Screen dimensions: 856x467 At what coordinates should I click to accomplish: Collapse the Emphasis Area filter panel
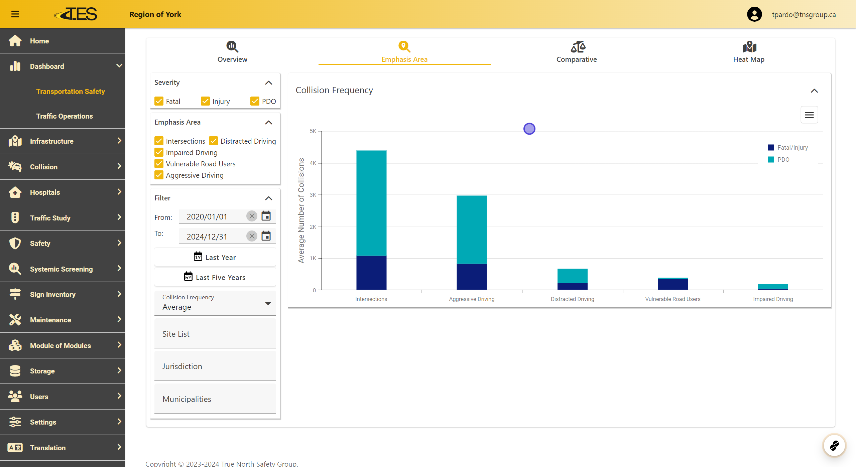point(268,122)
